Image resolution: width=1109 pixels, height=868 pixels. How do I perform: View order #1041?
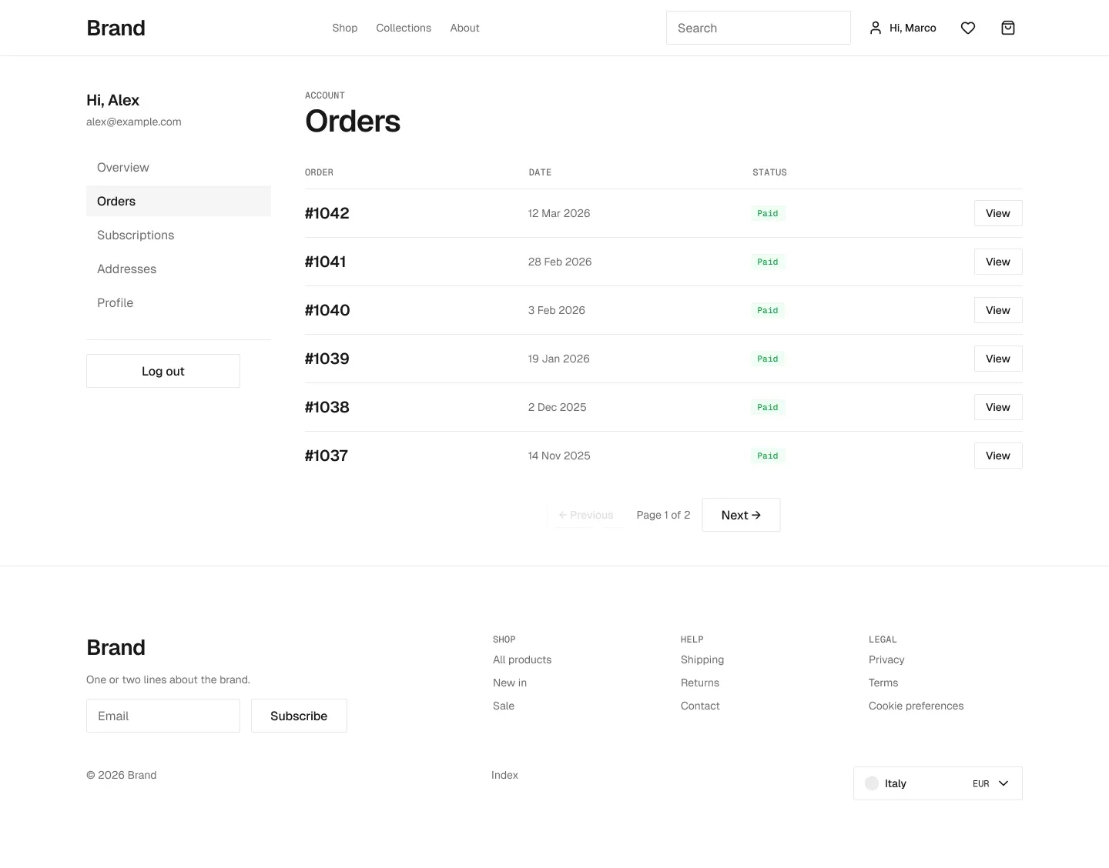click(x=998, y=262)
